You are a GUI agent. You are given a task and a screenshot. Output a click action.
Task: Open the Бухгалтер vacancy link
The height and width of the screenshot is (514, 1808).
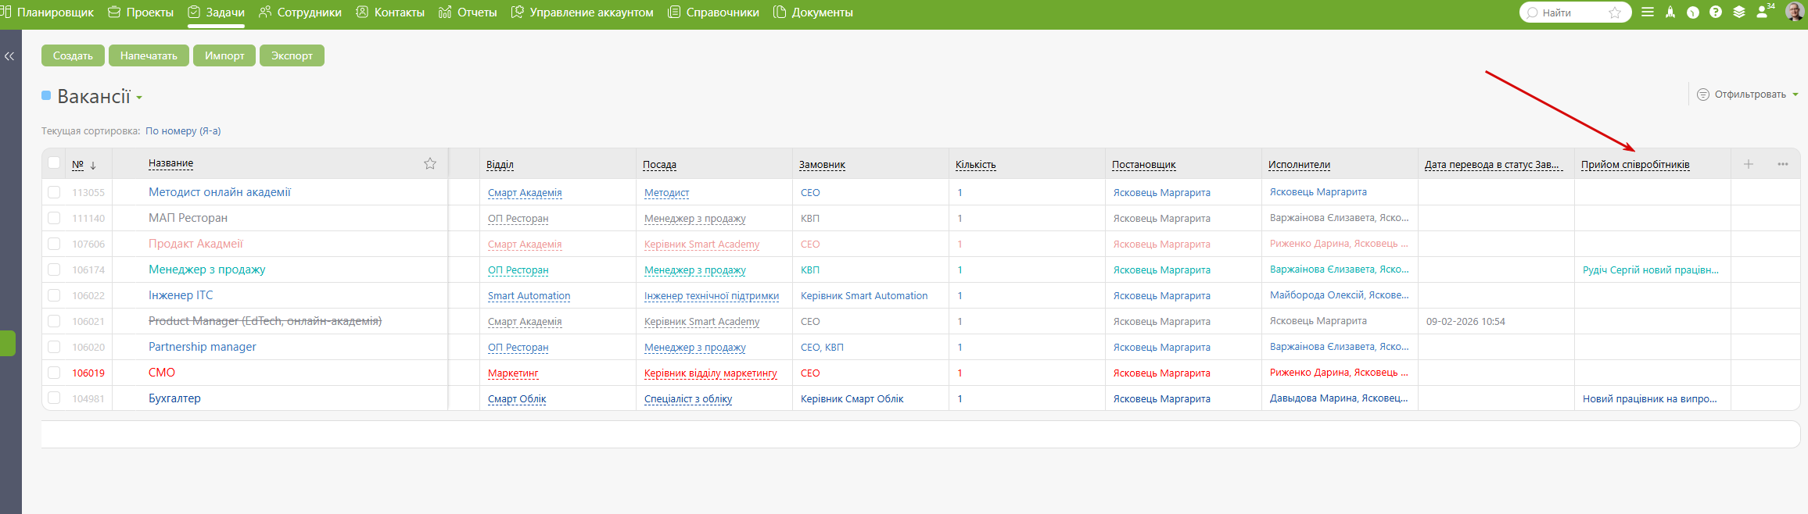[174, 398]
